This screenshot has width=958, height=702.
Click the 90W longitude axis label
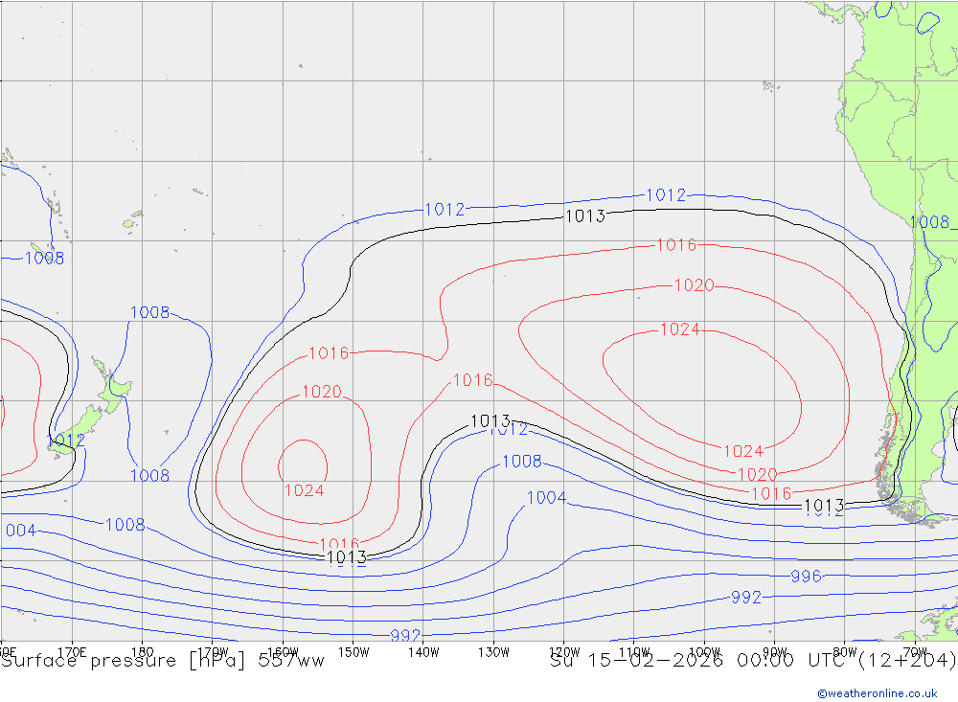(774, 651)
